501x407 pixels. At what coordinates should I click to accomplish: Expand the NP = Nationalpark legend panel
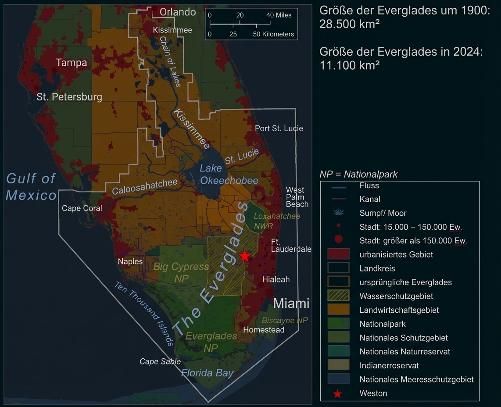click(358, 174)
